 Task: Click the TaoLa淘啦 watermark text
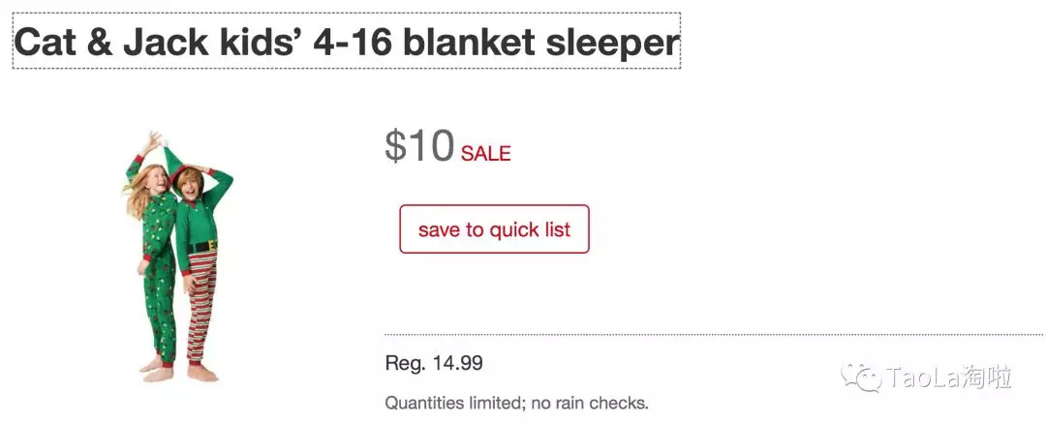[x=948, y=378]
